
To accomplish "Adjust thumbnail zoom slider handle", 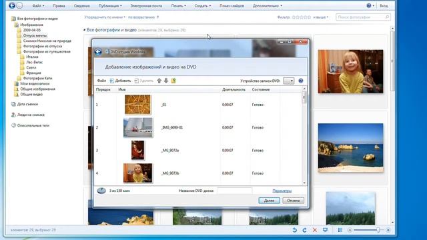I will click(x=378, y=230).
